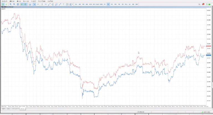The height and width of the screenshot is (115, 213).
Task: Open notifications icon with red badge
Action: point(203,4)
